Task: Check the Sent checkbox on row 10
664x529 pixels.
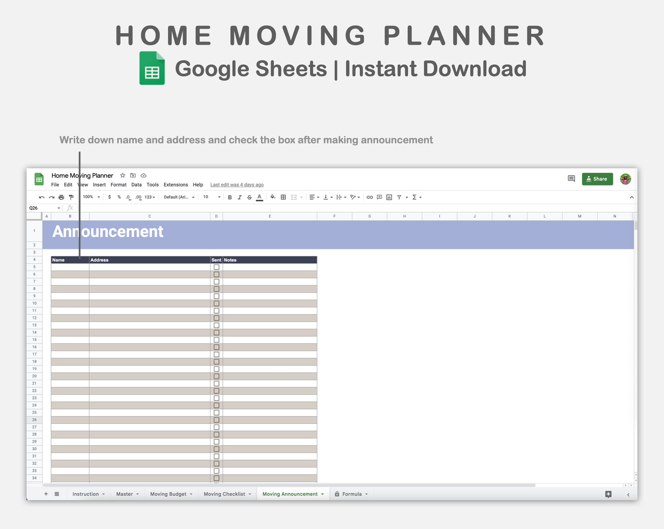Action: point(216,303)
